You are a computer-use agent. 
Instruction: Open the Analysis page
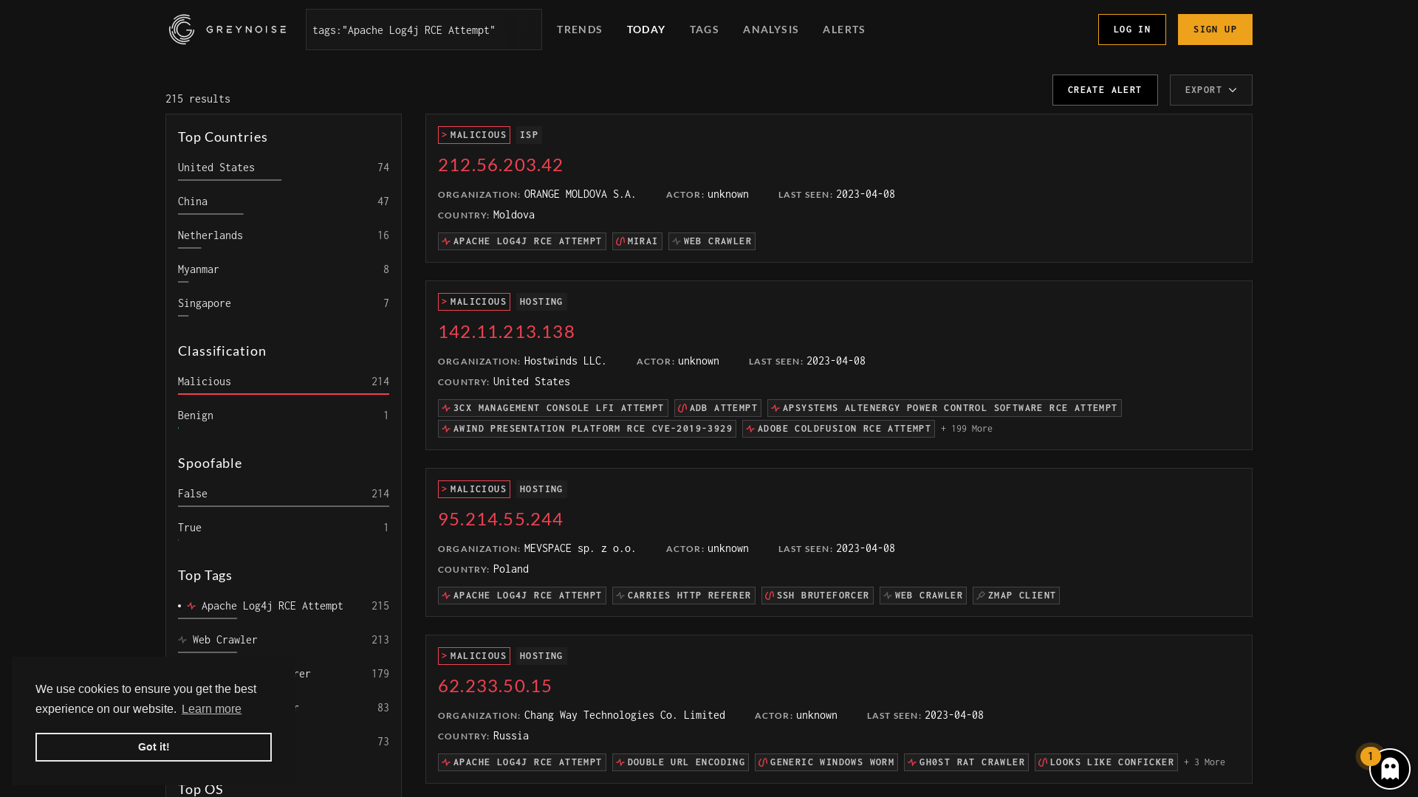(771, 30)
